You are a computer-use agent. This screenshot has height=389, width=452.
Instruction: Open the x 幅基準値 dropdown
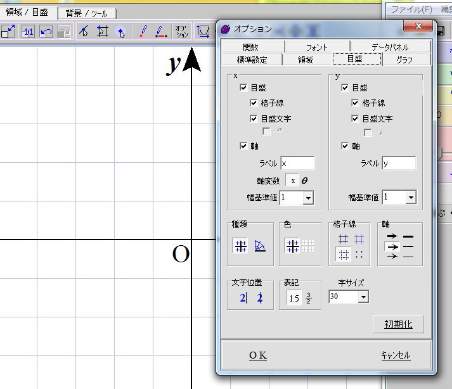coord(308,198)
